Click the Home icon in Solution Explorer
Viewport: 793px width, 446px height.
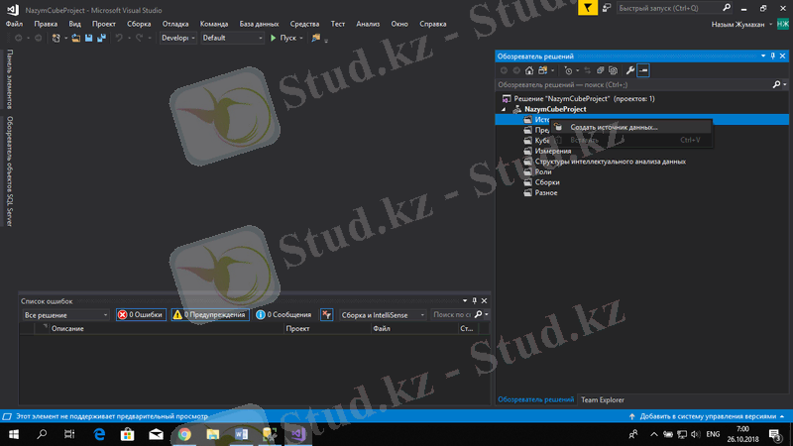(x=529, y=70)
